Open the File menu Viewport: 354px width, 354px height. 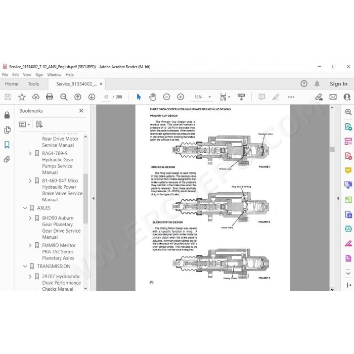pyautogui.click(x=5, y=75)
